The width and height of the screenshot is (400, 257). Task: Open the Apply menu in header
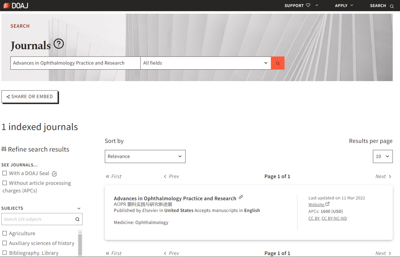344,6
